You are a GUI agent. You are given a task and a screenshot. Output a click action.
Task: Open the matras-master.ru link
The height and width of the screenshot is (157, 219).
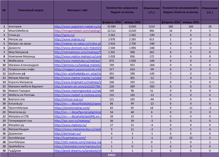(77, 78)
